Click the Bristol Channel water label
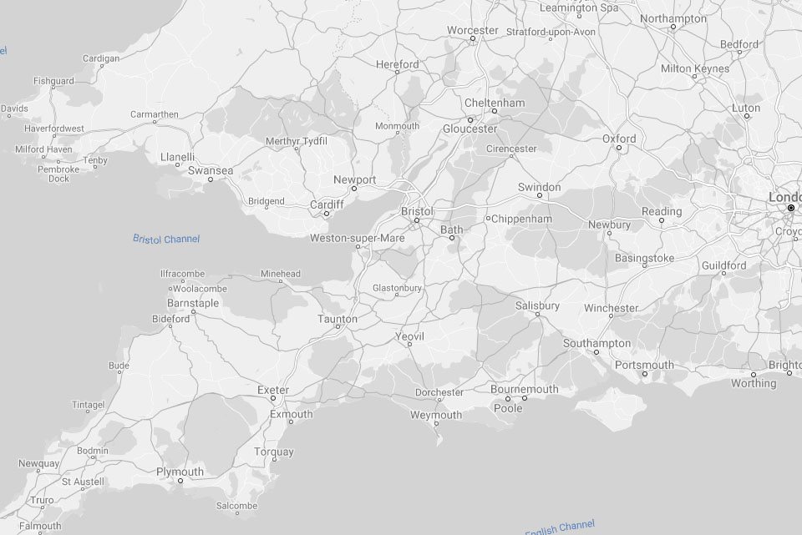 (166, 239)
